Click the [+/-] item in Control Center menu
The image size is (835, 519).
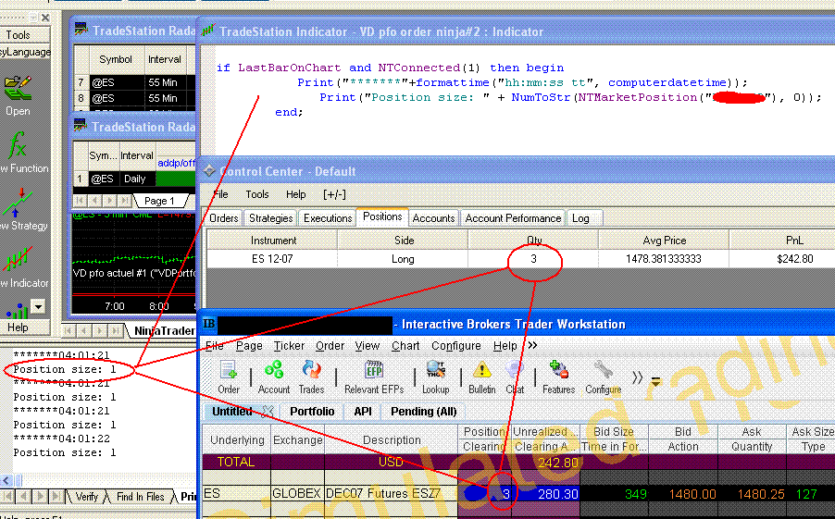tap(334, 194)
